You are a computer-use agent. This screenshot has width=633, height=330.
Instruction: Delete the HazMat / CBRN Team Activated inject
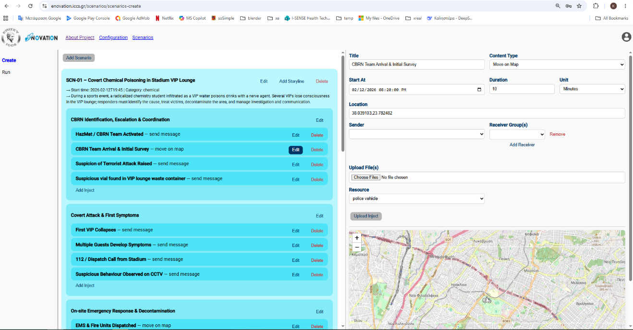click(x=317, y=135)
